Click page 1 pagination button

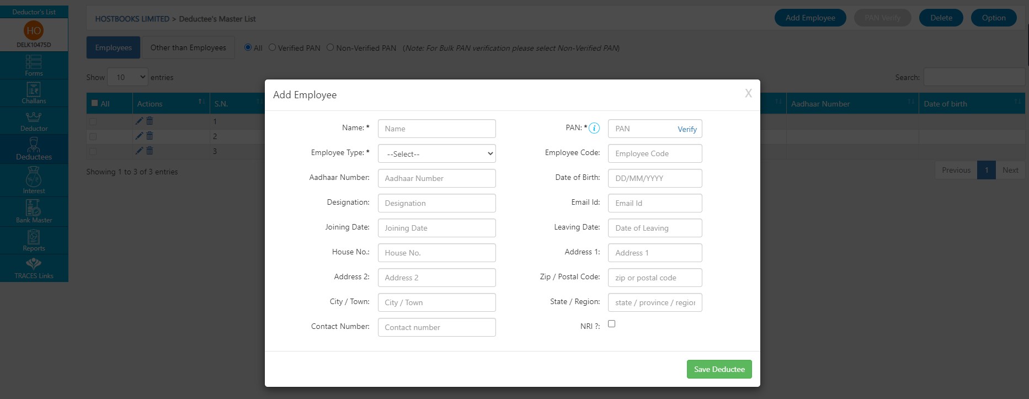point(986,170)
